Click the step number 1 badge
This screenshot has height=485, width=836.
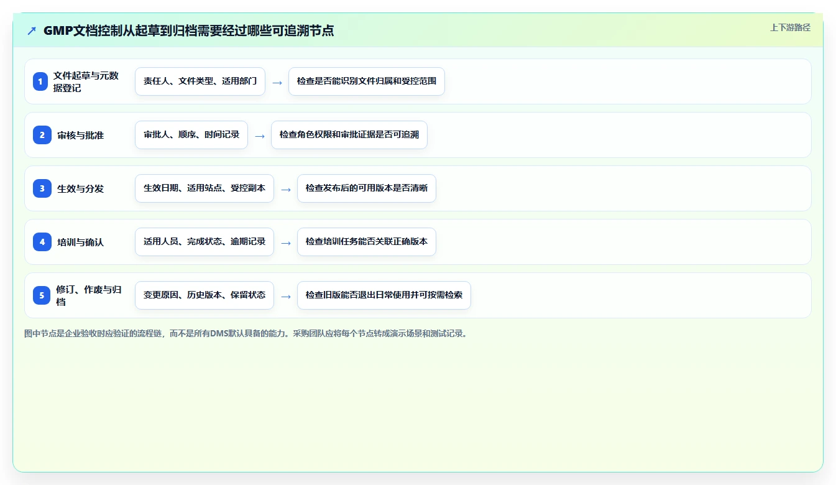(40, 81)
